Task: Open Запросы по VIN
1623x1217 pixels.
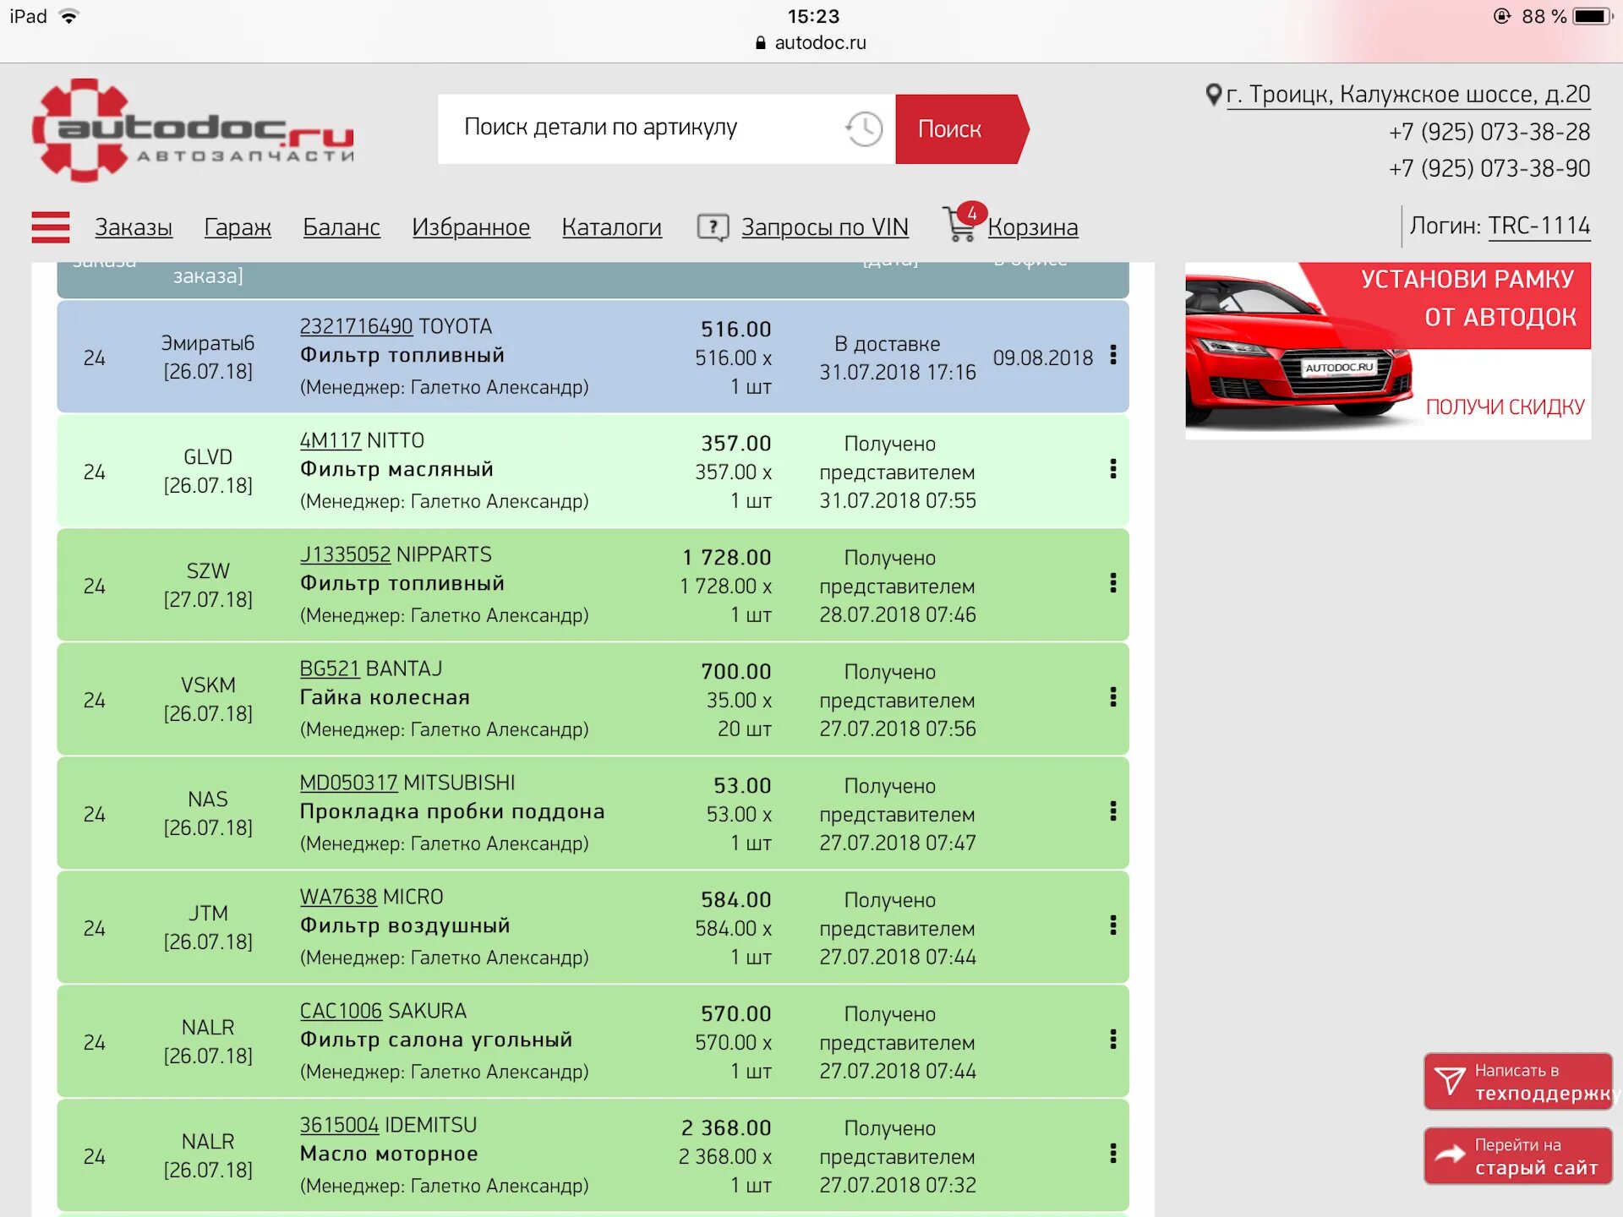Action: (x=825, y=227)
